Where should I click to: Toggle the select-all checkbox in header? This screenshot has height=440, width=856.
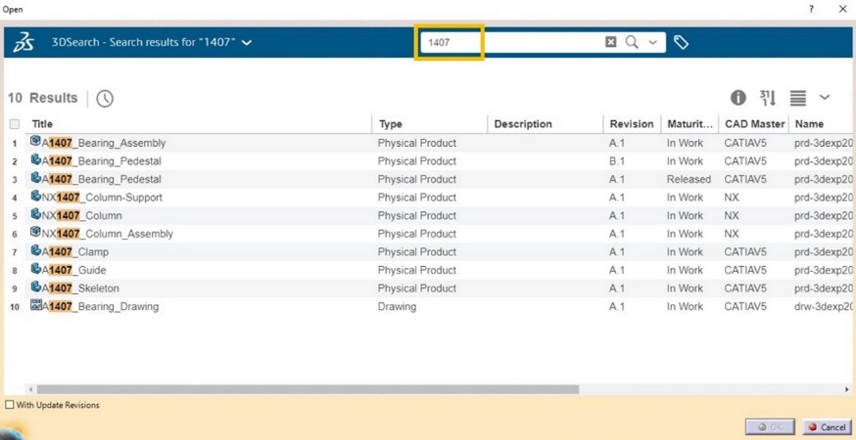pyautogui.click(x=15, y=124)
